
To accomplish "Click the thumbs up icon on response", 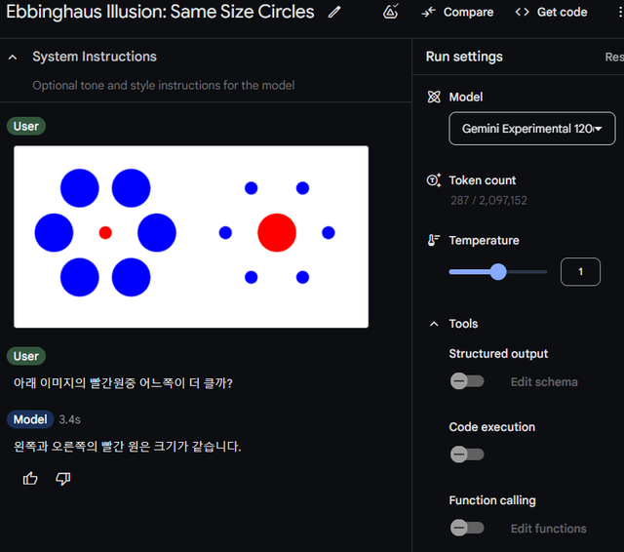I will pos(30,478).
